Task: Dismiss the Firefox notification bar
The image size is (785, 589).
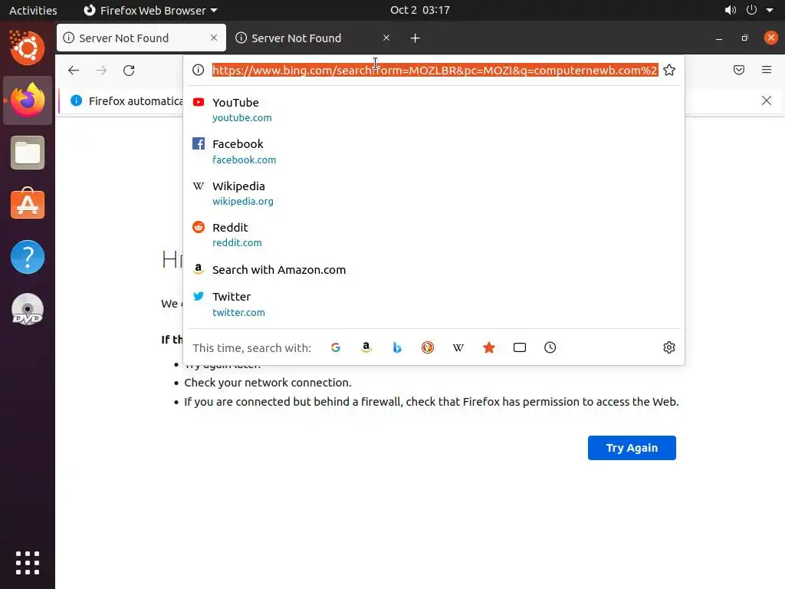Action: coord(767,100)
